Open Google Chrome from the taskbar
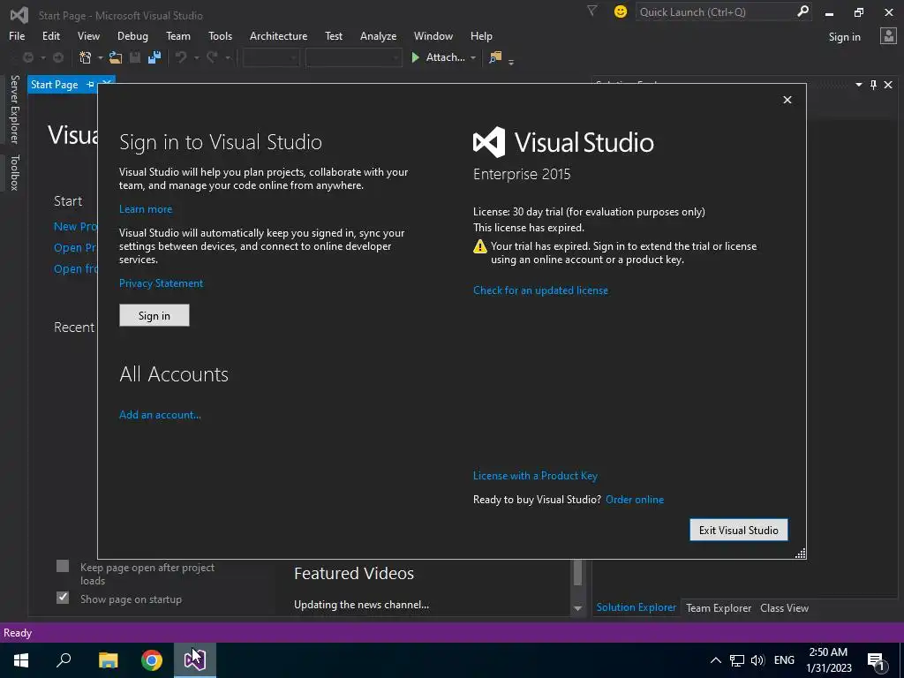Viewport: 904px width, 678px height. [x=152, y=660]
